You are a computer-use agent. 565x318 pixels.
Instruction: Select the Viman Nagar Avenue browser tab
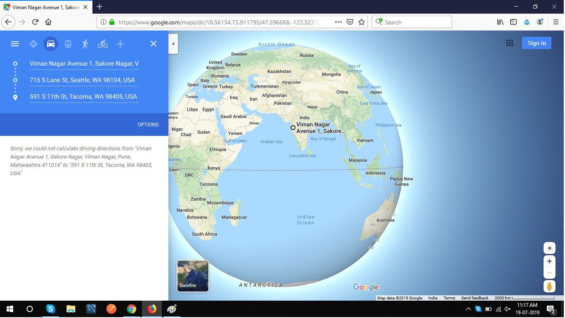(x=46, y=7)
